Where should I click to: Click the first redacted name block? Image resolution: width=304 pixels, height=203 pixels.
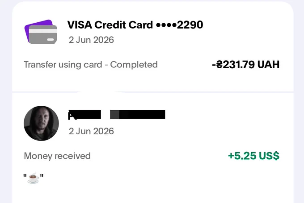click(84, 115)
